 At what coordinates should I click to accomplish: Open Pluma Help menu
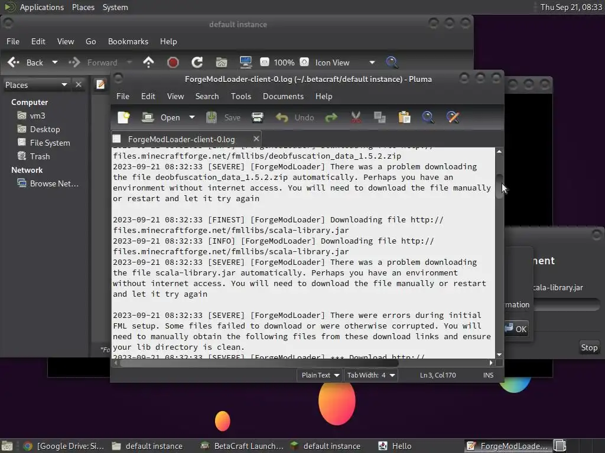(324, 96)
